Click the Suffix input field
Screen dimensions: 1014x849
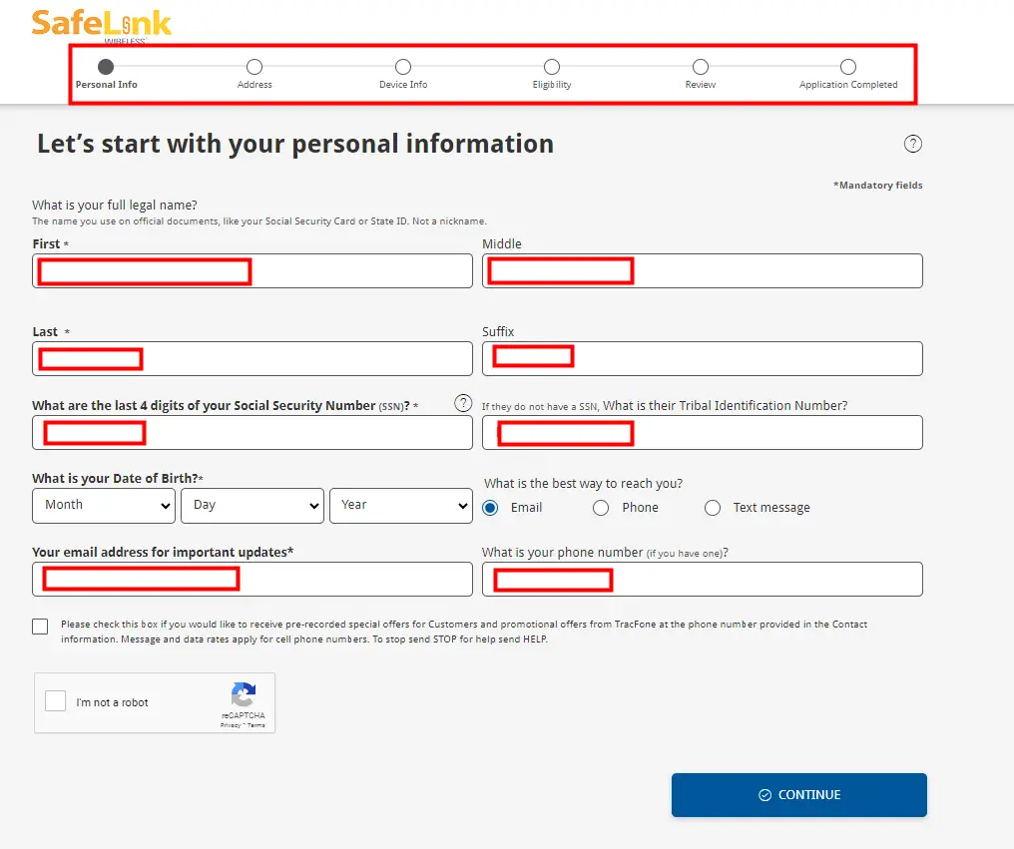click(x=703, y=359)
